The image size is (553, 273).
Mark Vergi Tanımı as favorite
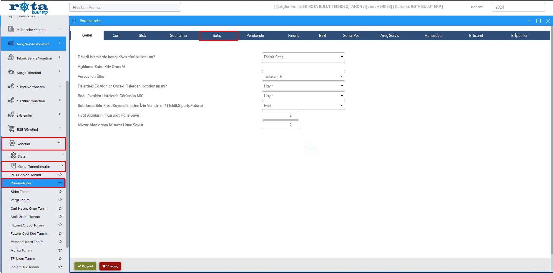60,200
